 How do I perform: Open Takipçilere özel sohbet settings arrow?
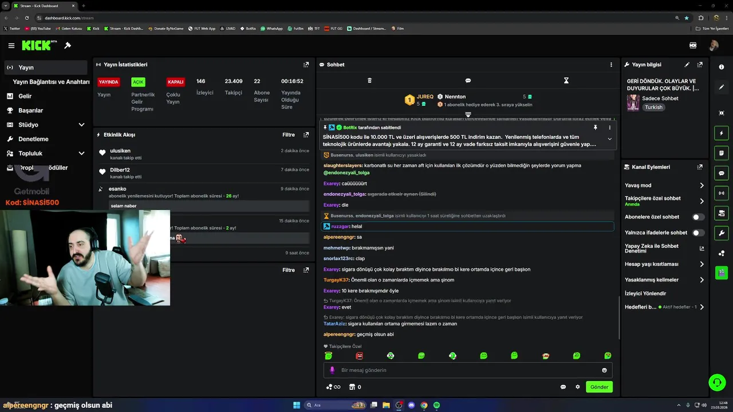click(x=702, y=201)
